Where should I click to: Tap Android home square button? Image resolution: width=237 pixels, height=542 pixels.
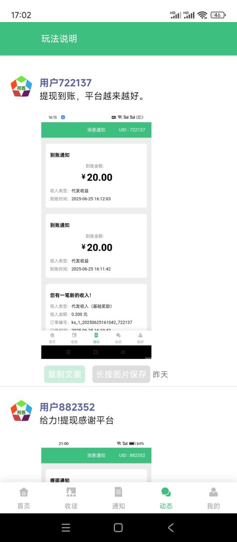click(x=118, y=527)
